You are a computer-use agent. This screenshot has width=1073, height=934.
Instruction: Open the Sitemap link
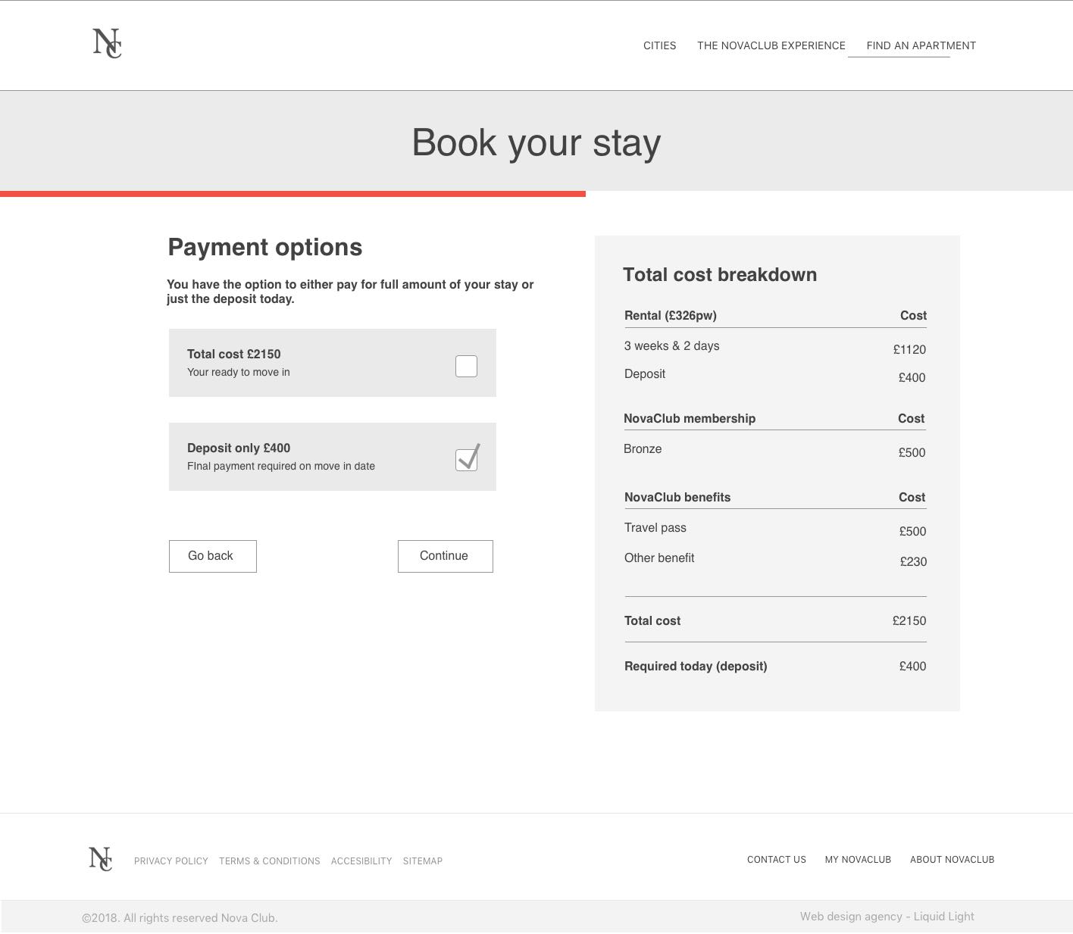click(423, 861)
